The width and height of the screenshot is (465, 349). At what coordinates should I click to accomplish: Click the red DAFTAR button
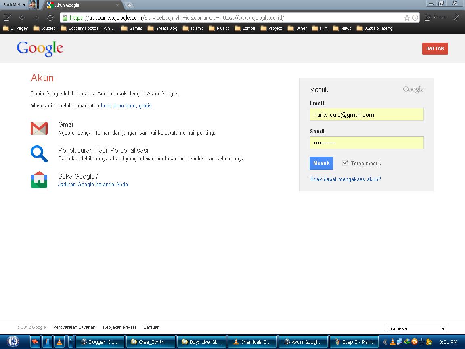coord(435,48)
